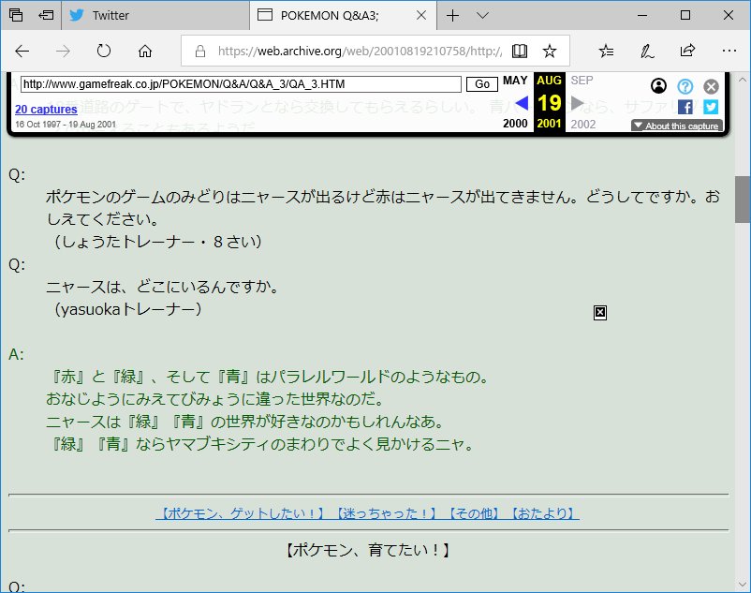Open Wayback user account icon
Image resolution: width=751 pixels, height=593 pixels.
pyautogui.click(x=658, y=86)
